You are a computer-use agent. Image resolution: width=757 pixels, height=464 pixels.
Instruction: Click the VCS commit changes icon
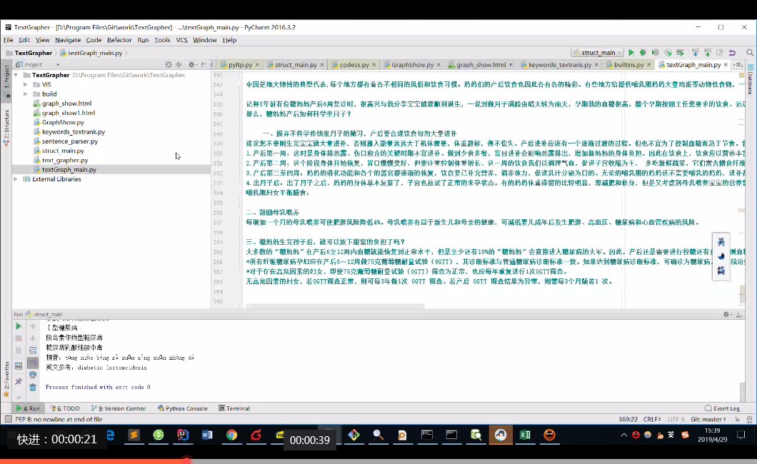(707, 53)
